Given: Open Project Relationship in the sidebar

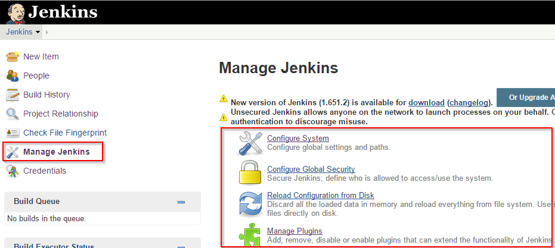Looking at the screenshot, I should 61,114.
